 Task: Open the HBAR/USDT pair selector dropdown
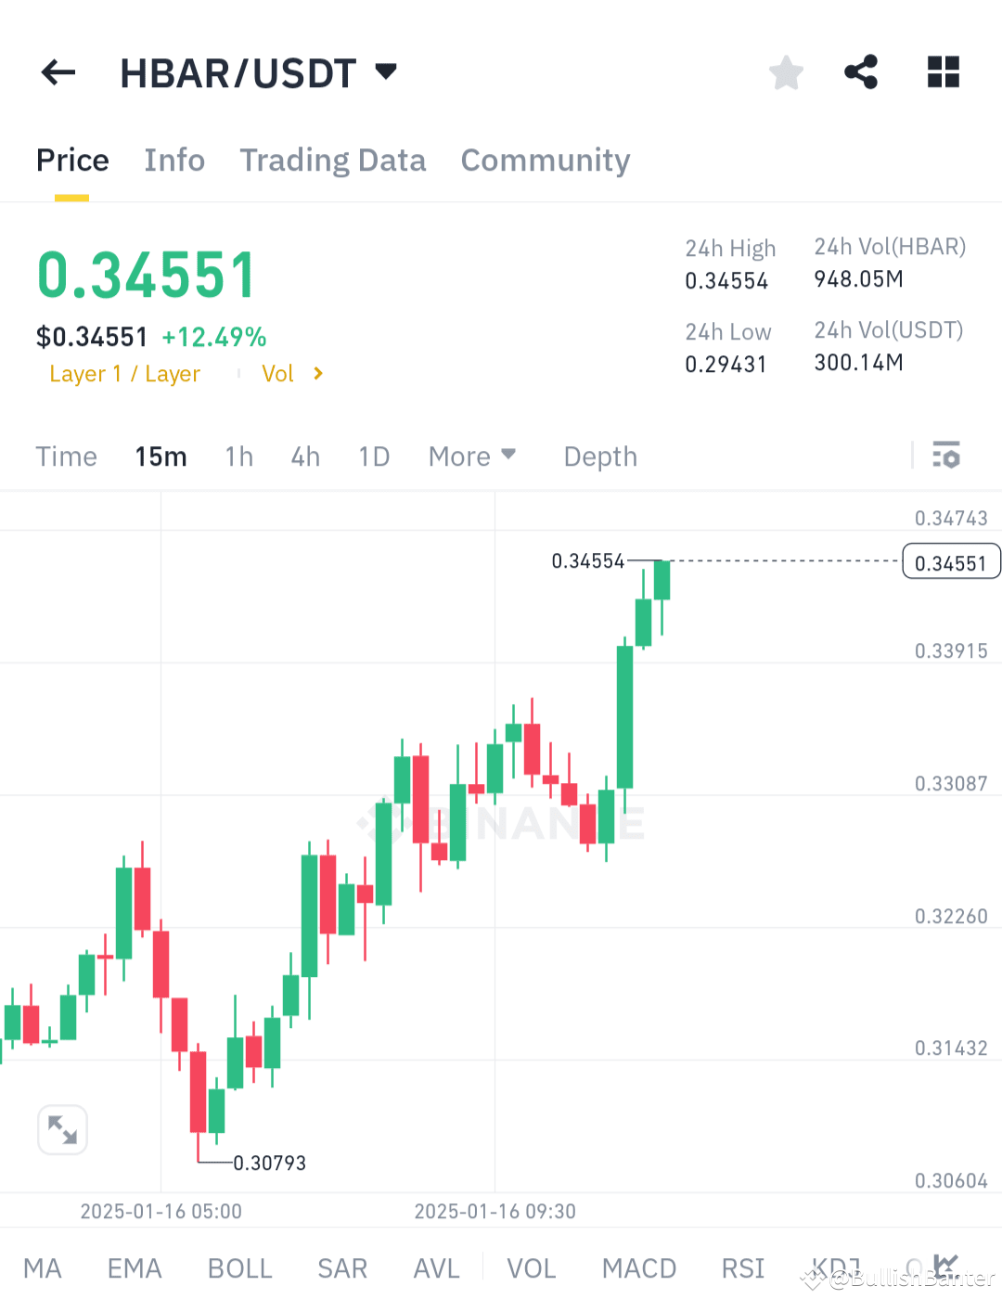[x=384, y=71]
